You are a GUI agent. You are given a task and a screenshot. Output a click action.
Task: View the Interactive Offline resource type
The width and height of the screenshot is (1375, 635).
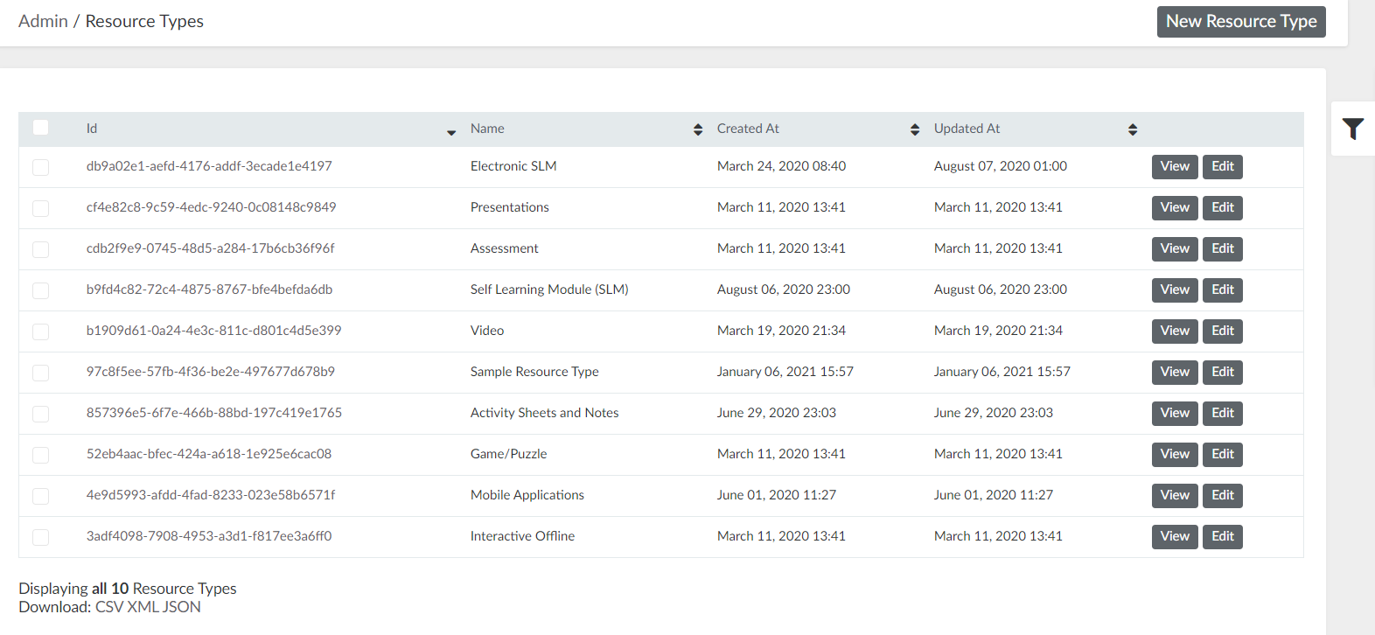(1175, 536)
